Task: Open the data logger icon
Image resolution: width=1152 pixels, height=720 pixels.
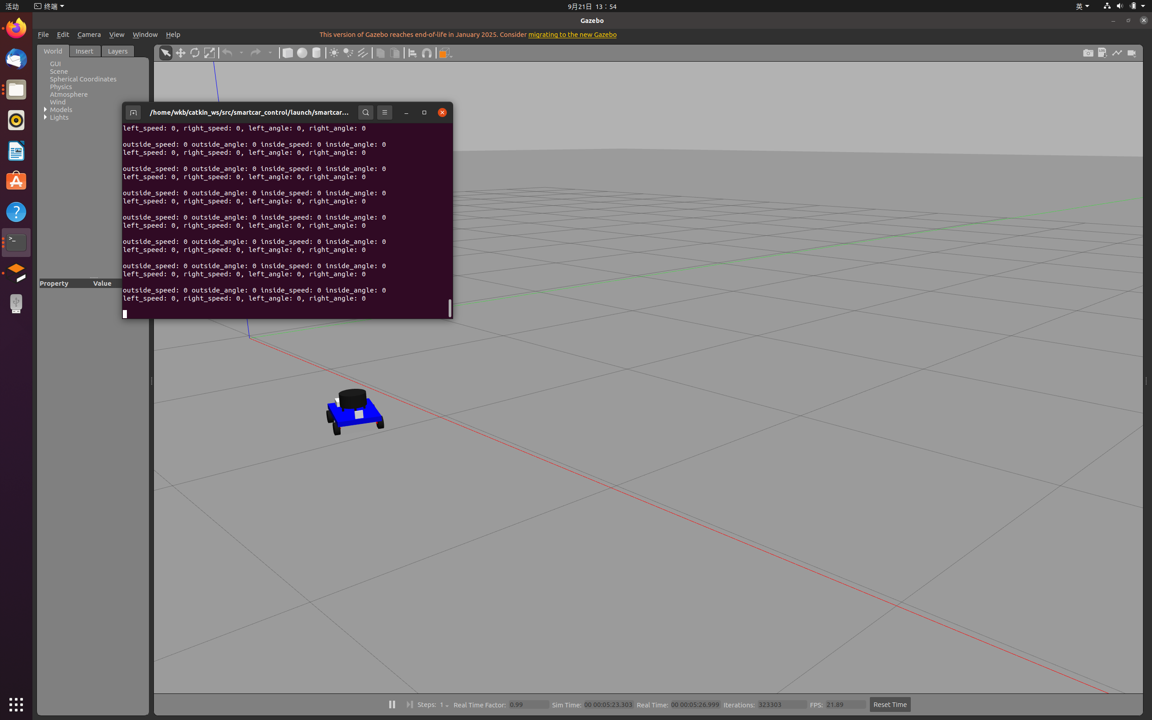Action: click(1102, 53)
